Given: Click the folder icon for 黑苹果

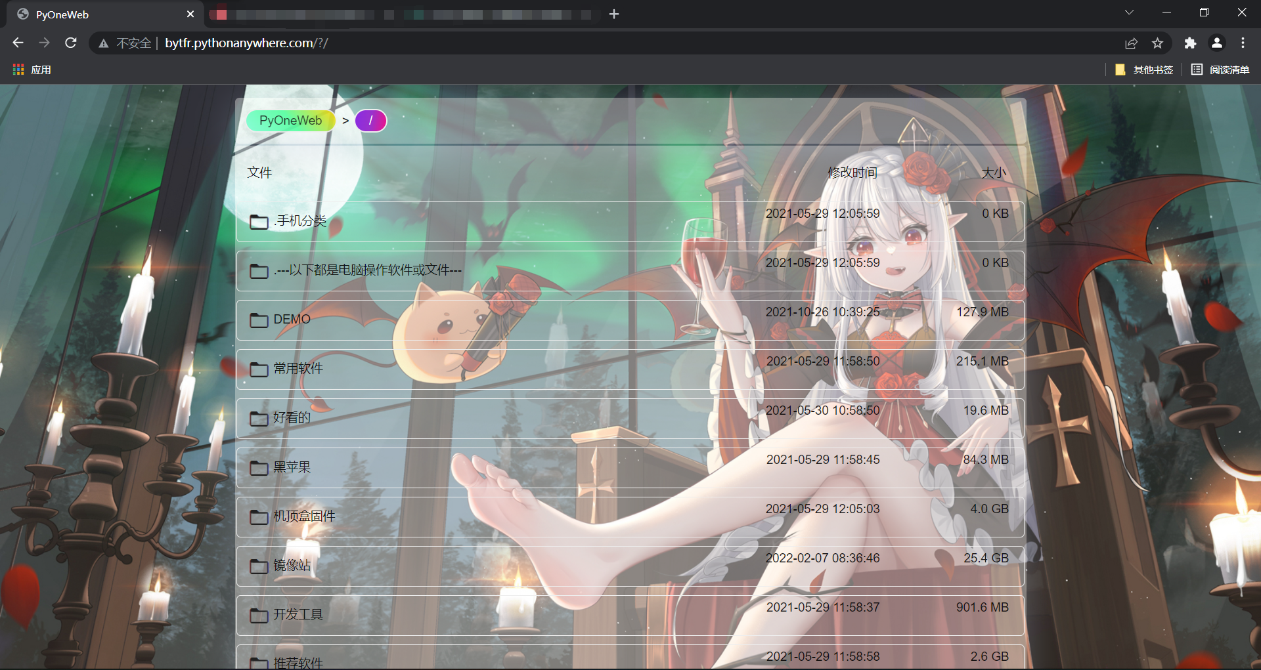Looking at the screenshot, I should point(259,468).
